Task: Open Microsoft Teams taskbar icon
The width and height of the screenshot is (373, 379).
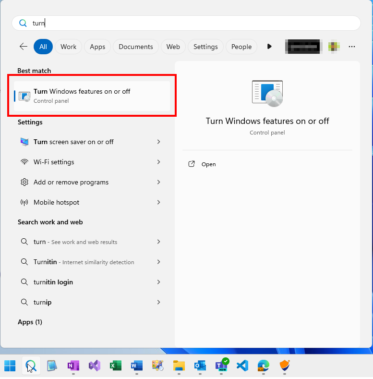Action: pos(221,366)
